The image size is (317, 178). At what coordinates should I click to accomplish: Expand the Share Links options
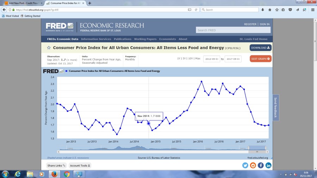pos(56,165)
